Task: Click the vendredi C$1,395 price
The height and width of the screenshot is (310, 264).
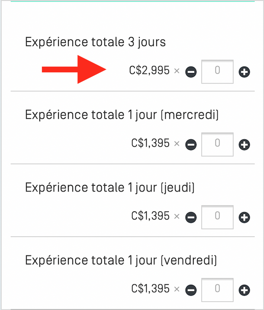Action: (150, 289)
